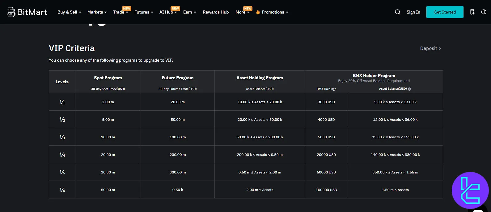The width and height of the screenshot is (491, 212).
Task: Open Rewards Hub page
Action: tap(216, 12)
